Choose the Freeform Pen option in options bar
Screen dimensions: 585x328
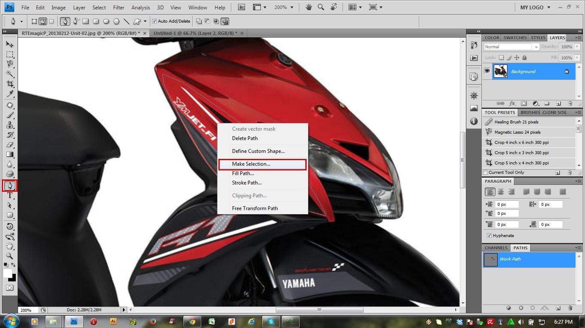pos(76,21)
